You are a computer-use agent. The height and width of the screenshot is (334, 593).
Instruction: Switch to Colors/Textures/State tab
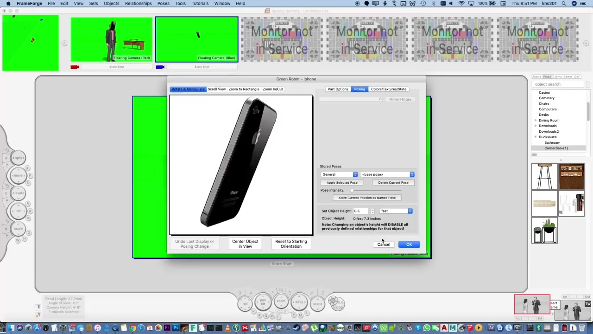[388, 89]
